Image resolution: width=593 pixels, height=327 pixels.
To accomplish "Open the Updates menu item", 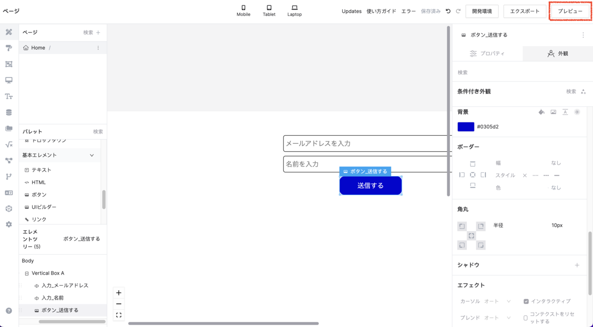I will (352, 11).
